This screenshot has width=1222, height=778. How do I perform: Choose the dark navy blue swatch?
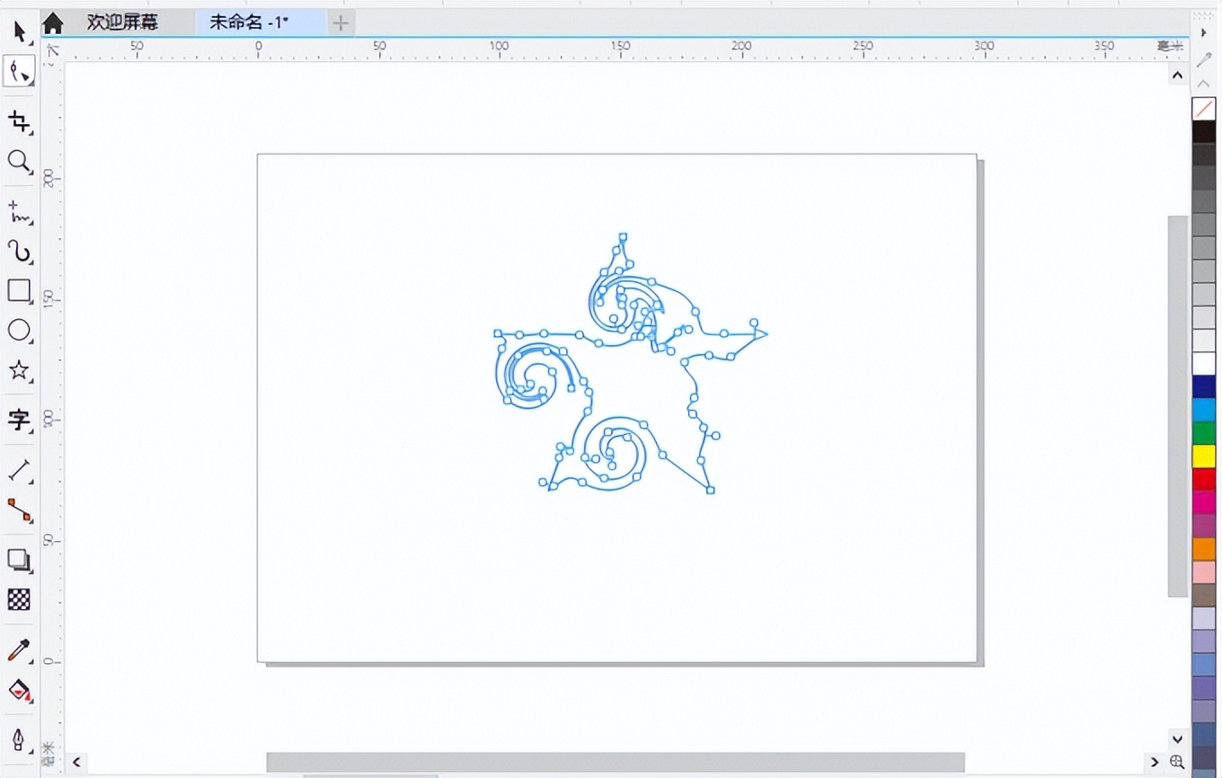pyautogui.click(x=1204, y=387)
